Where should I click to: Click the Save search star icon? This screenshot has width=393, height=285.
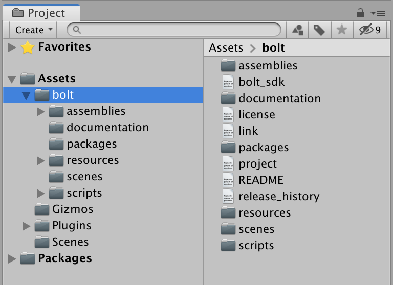342,30
